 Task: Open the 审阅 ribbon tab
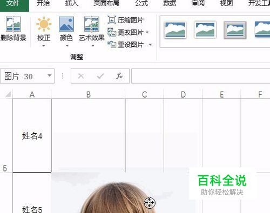[x=198, y=3]
